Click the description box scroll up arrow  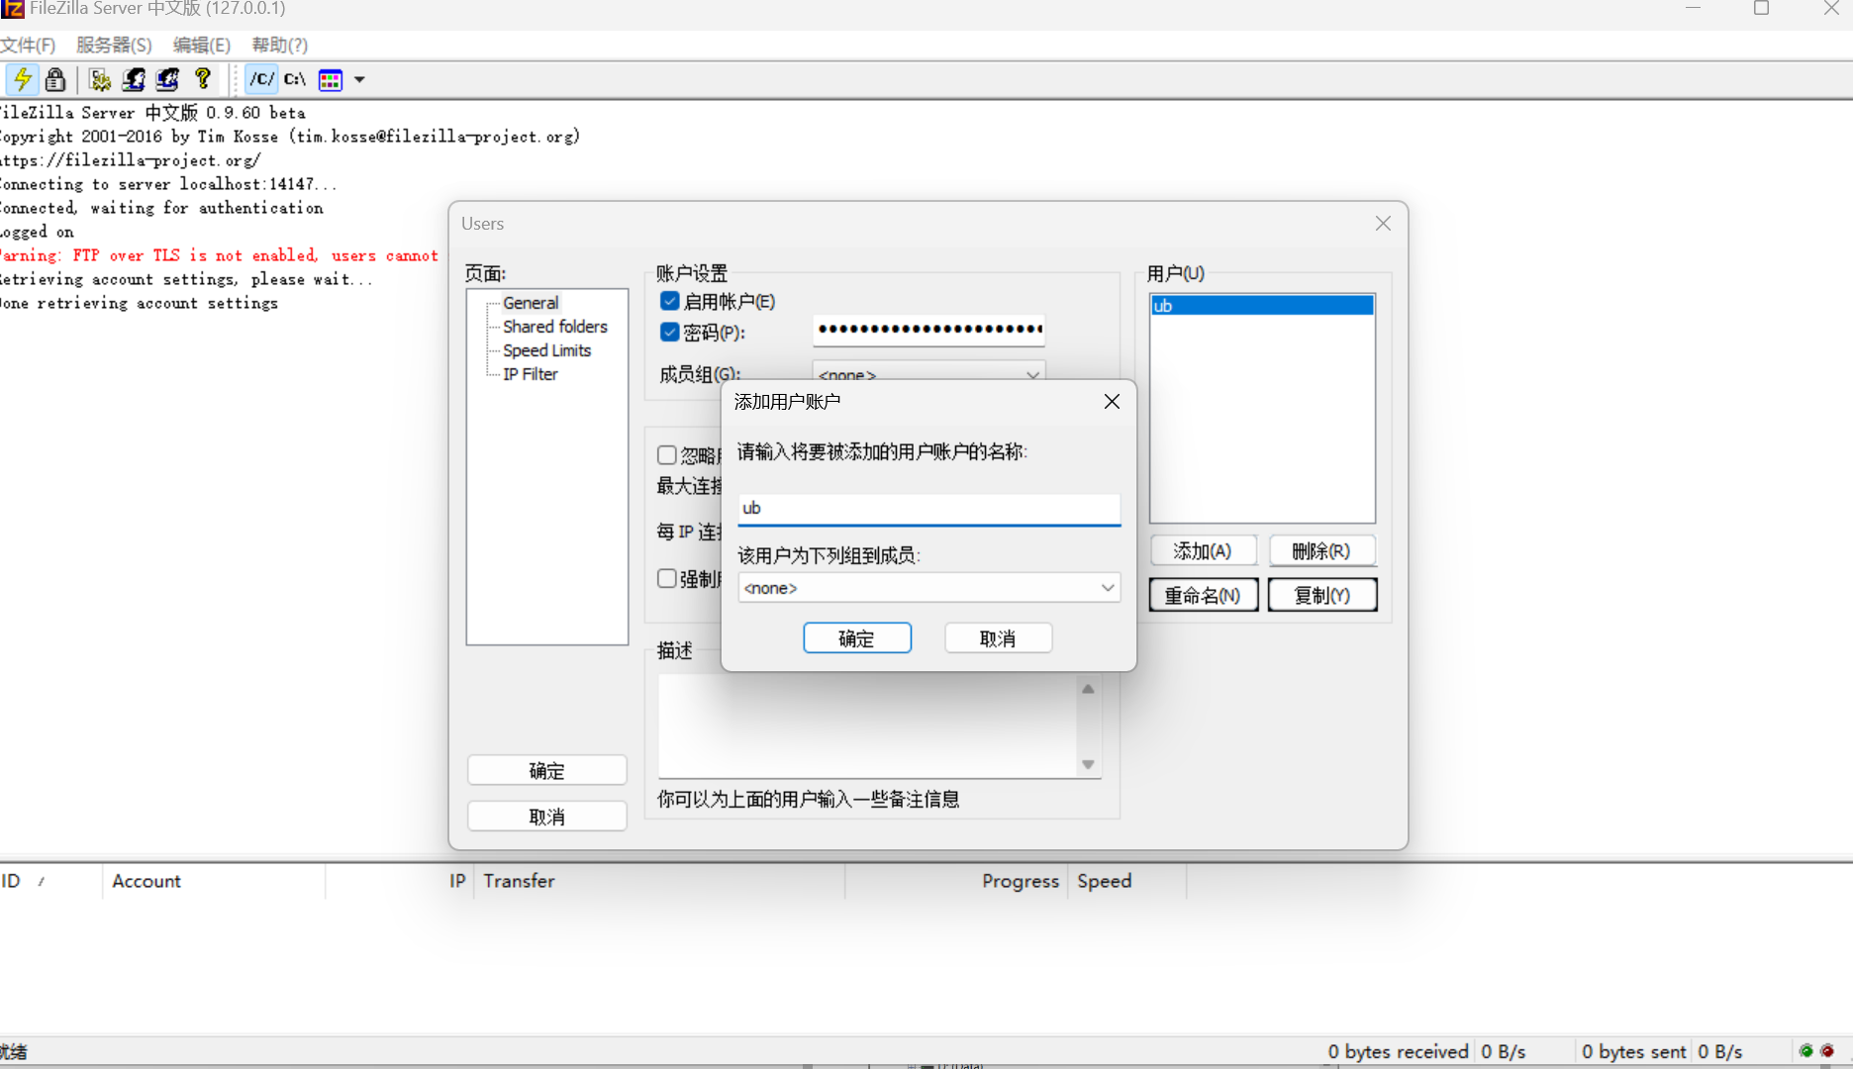point(1088,689)
